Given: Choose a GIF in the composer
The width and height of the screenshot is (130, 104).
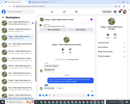Looking at the screenshot, I should [50, 95].
